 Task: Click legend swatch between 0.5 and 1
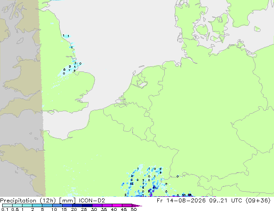coord(17,205)
